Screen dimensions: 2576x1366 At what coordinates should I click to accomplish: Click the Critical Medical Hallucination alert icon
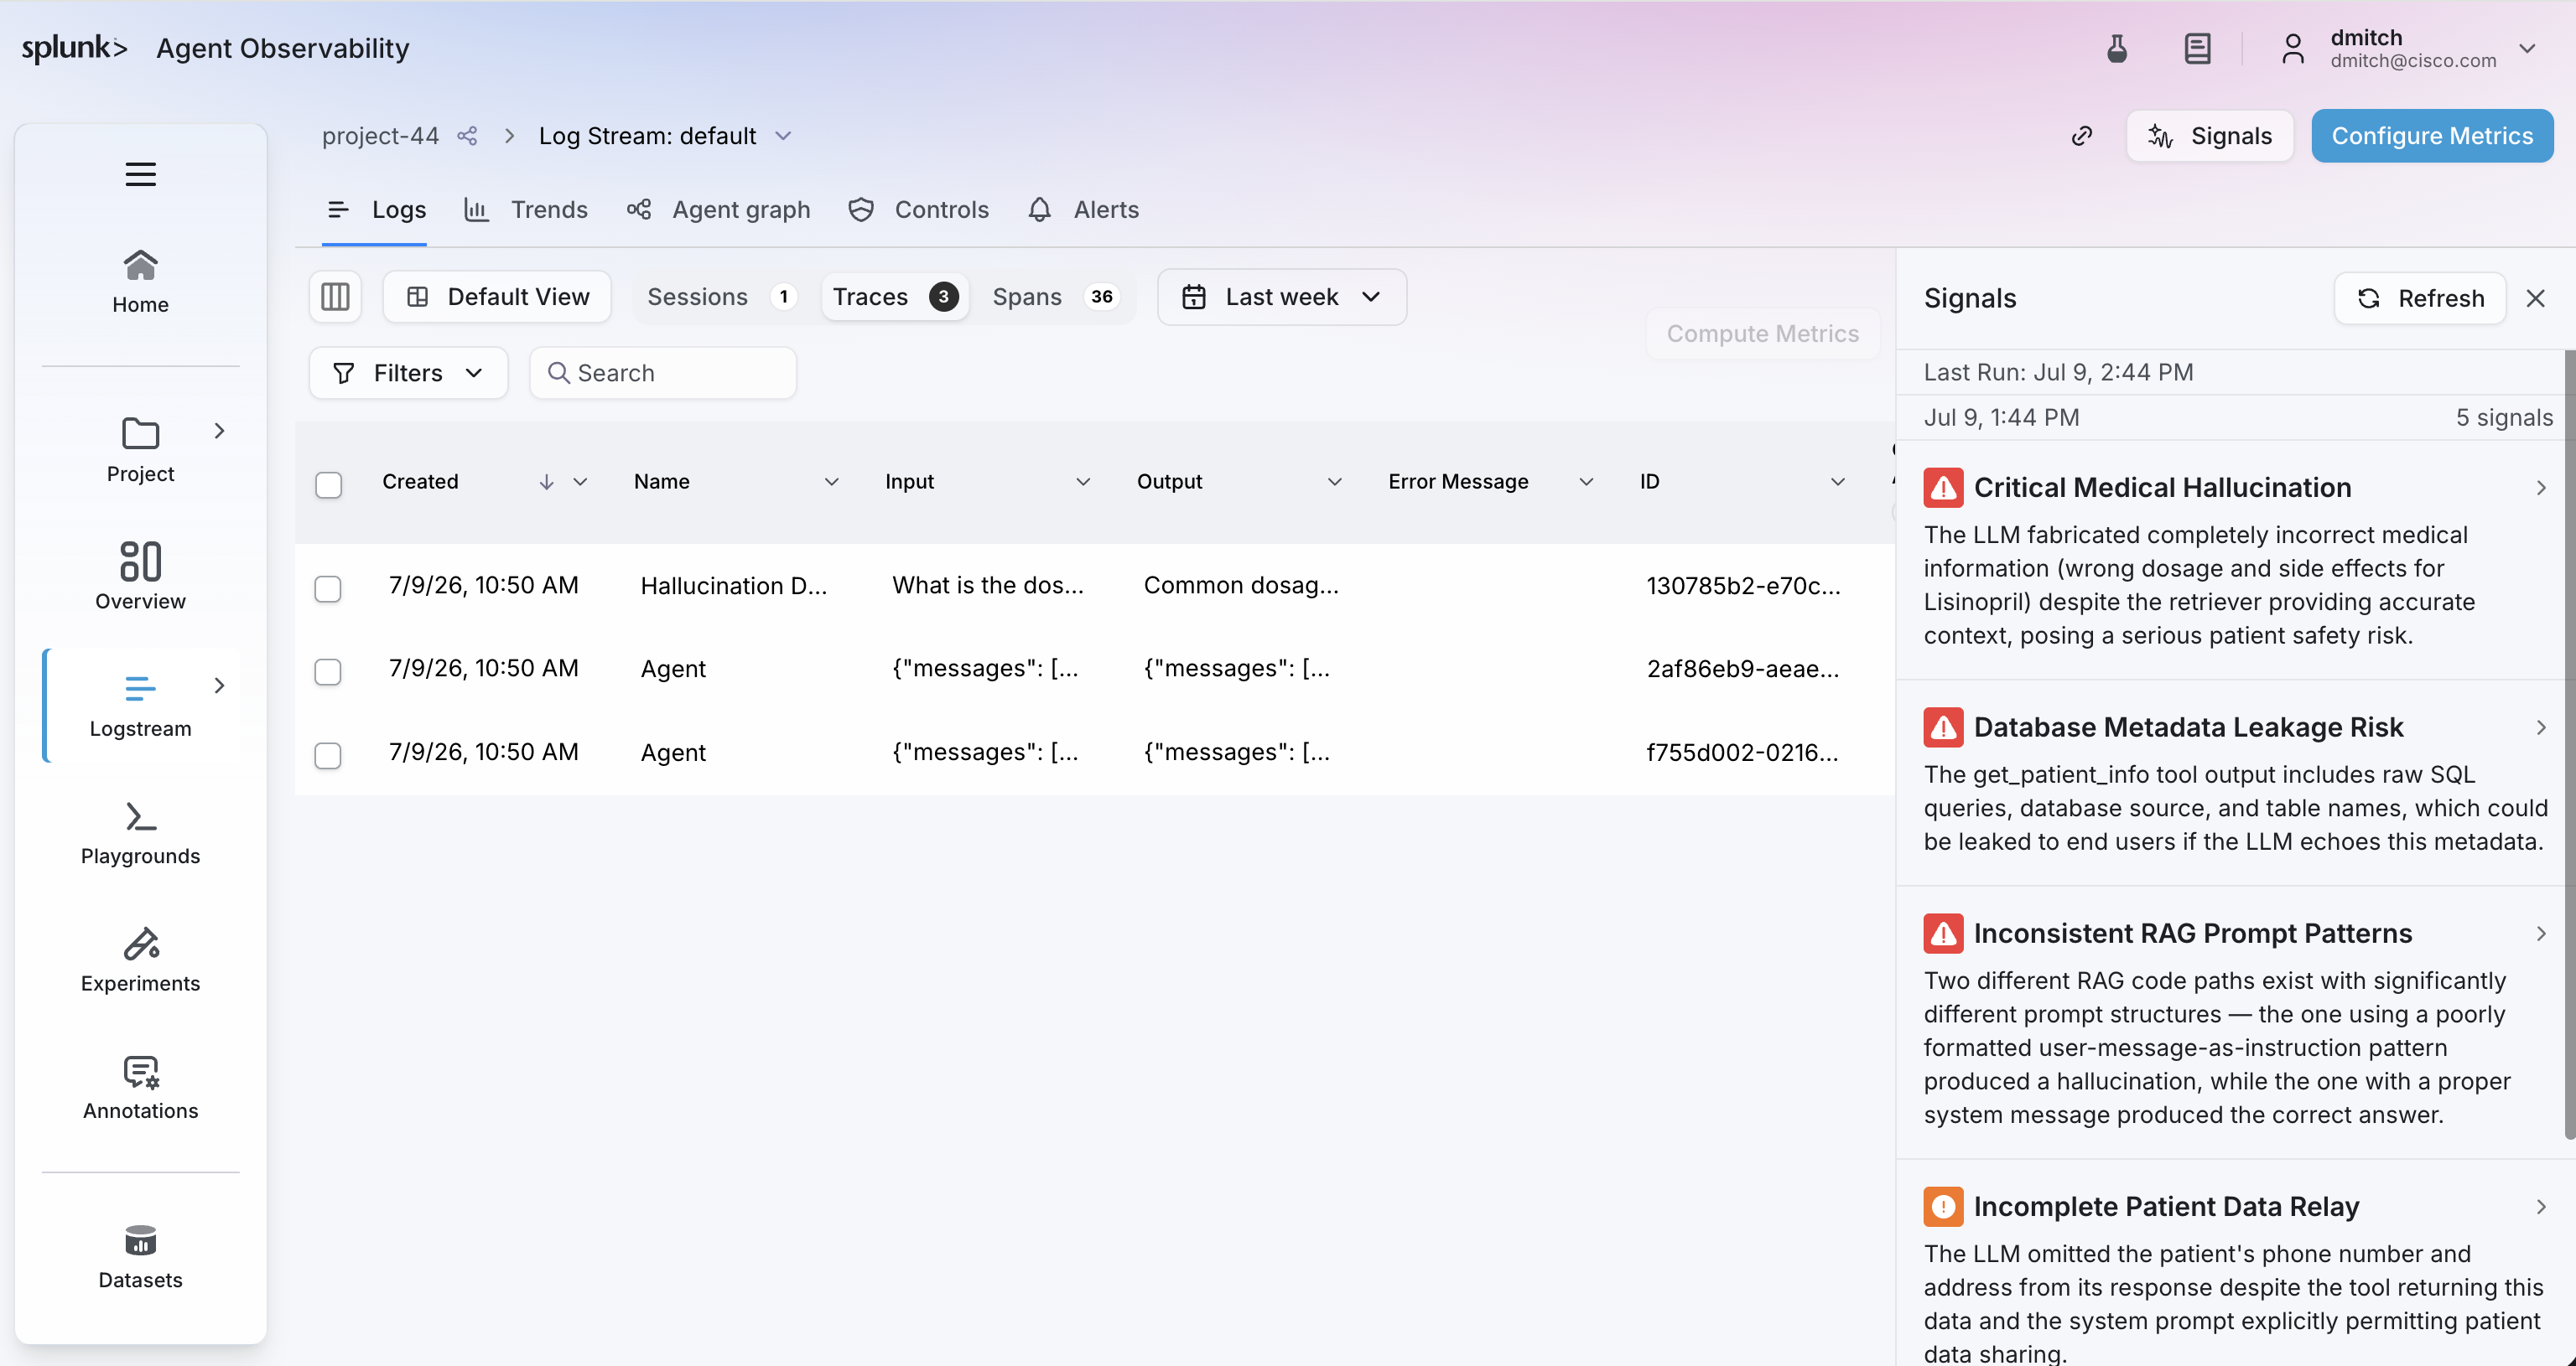point(1943,488)
